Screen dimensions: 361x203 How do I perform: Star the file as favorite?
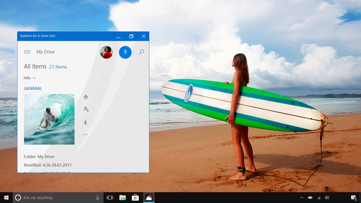[x=86, y=97]
